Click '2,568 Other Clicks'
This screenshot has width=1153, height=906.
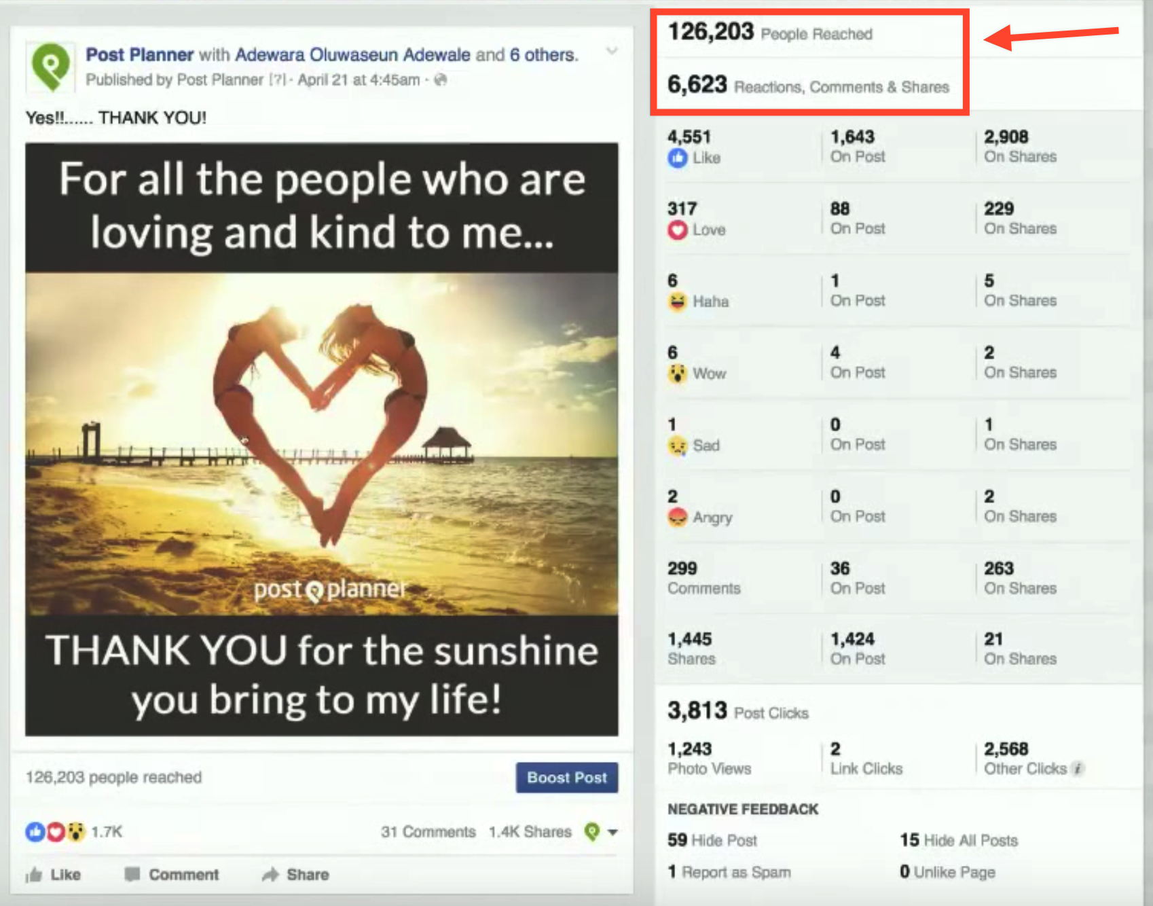[x=1025, y=759]
